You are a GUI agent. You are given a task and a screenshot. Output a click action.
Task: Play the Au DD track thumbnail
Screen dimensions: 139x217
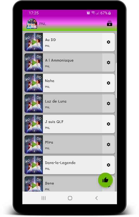point(34,42)
